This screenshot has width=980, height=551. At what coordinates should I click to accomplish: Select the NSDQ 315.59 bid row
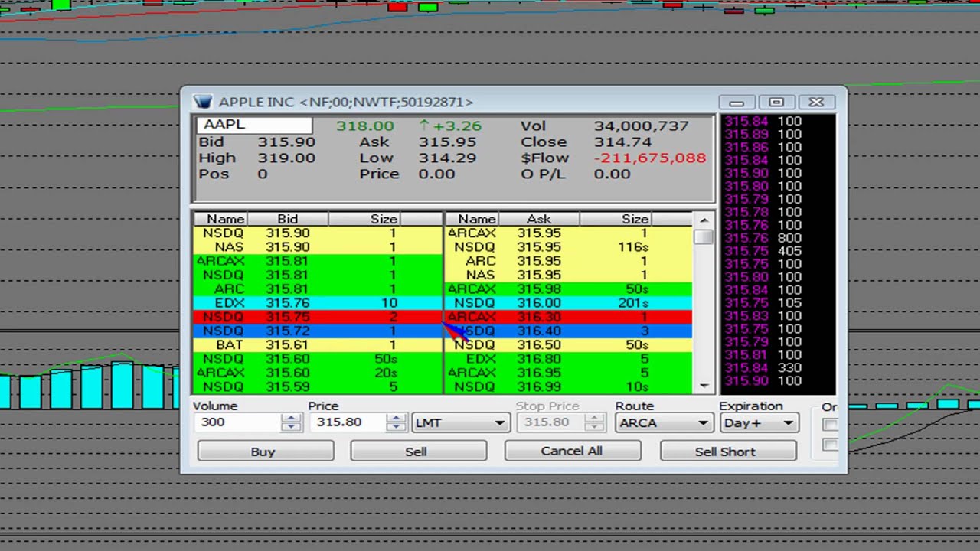pos(318,386)
